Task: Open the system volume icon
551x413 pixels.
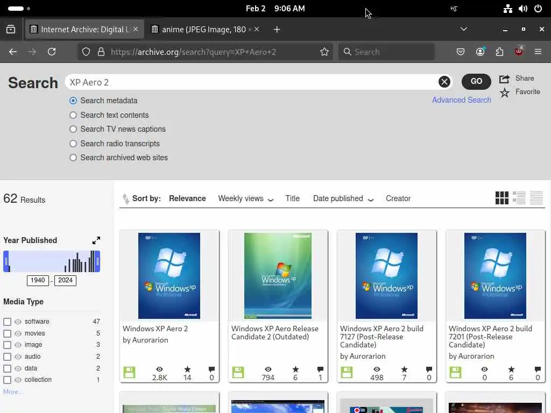Action: coord(523,9)
